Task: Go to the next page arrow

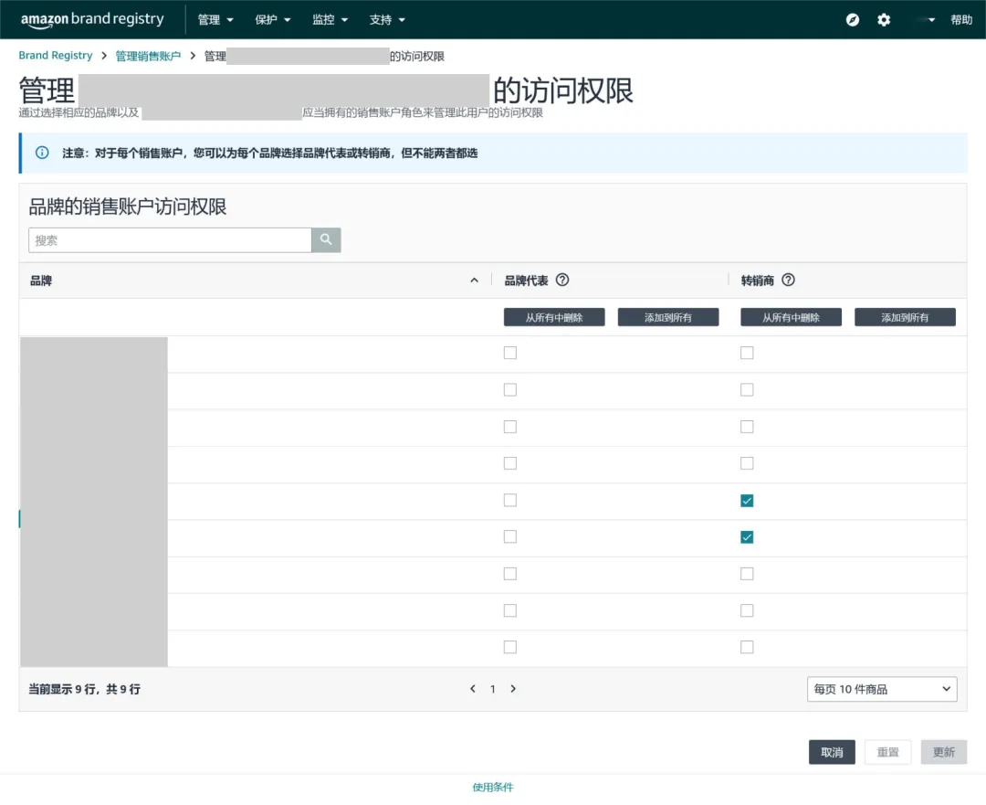Action: click(x=513, y=689)
